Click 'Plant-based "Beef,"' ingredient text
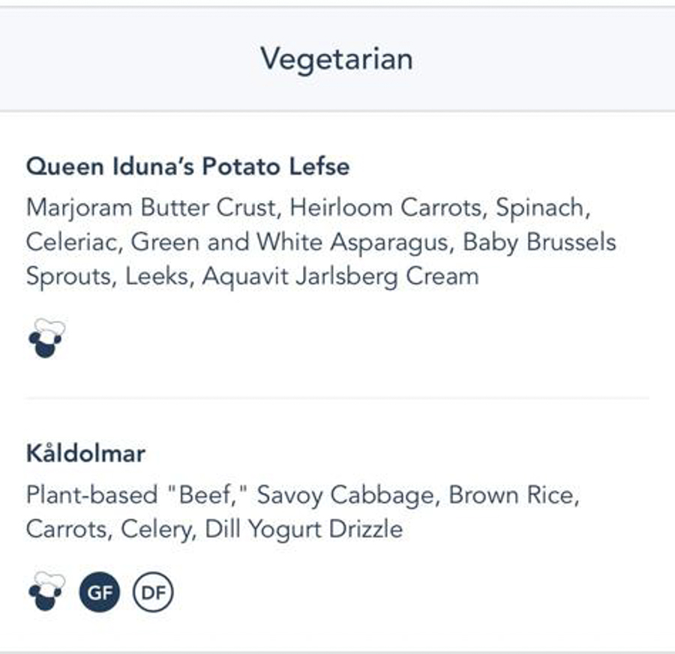 pos(138,495)
